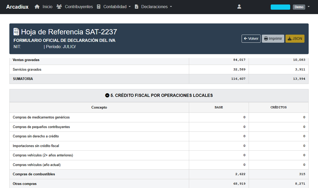Click the Contribuyentes users icon
318x188 pixels.
pyautogui.click(x=59, y=7)
